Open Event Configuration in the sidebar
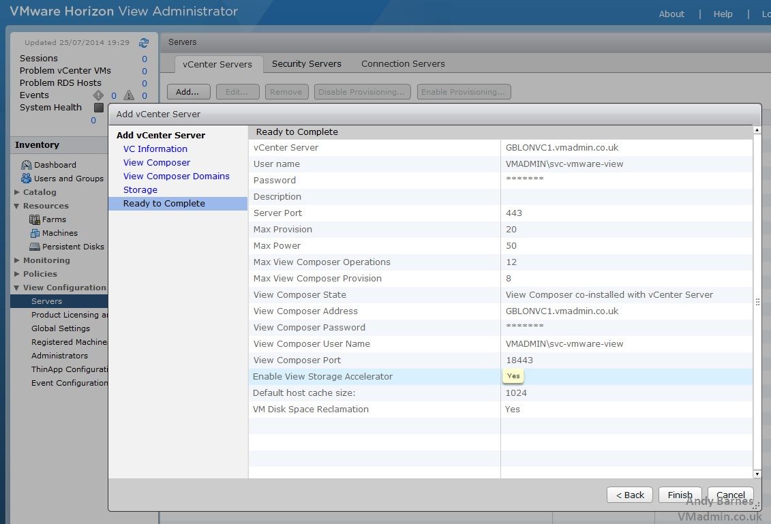Viewport: 771px width, 524px height. tap(70, 383)
